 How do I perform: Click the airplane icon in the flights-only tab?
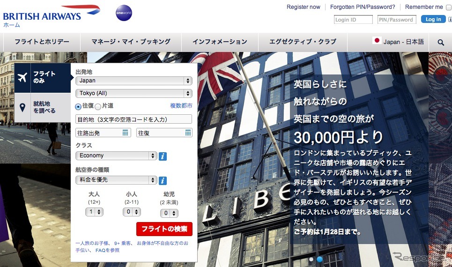point(22,77)
